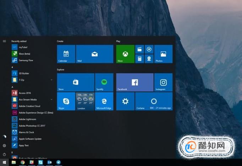The width and height of the screenshot is (242, 166).
Task: Launch Adobe Photoshop CC 2017
Action: click(x=33, y=126)
